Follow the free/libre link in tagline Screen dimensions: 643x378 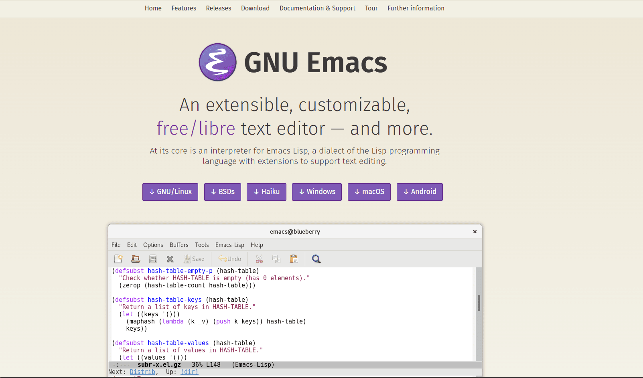(x=196, y=129)
